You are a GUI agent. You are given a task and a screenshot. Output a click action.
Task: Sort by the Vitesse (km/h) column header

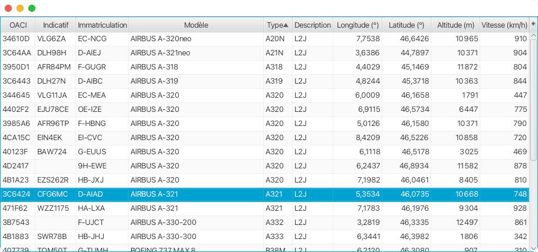point(504,25)
